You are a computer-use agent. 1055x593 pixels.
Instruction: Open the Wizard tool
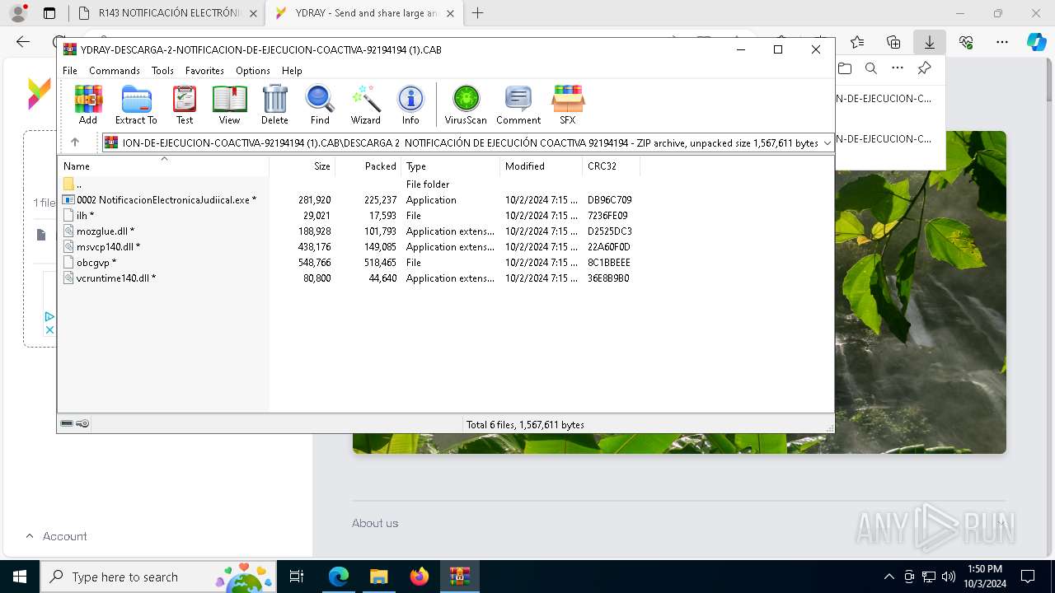point(365,105)
